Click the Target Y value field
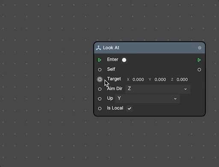This screenshot has height=167, width=219. click(x=160, y=79)
